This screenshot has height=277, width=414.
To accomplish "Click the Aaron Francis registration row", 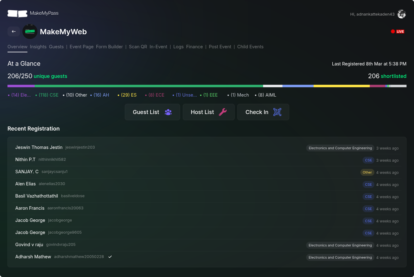I will pos(207,208).
